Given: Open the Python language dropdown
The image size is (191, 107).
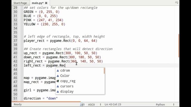Looking at the screenshot, I should coord(165,104).
